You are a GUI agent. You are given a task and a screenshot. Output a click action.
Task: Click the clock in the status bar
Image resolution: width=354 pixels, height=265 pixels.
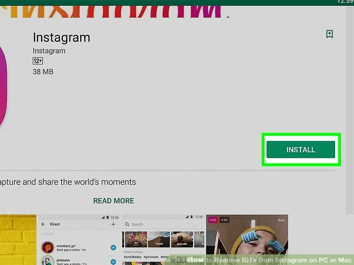[x=346, y=2]
